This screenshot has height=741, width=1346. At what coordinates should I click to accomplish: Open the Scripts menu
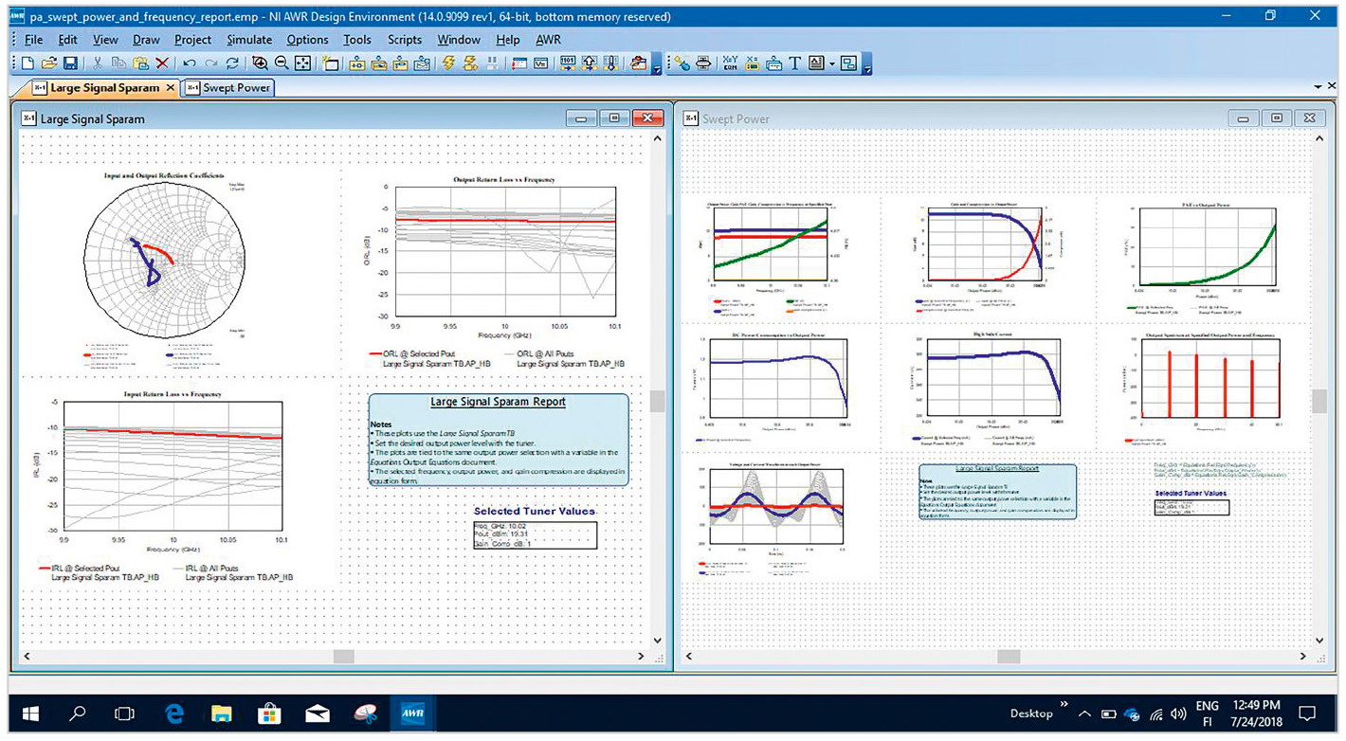pyautogui.click(x=405, y=40)
